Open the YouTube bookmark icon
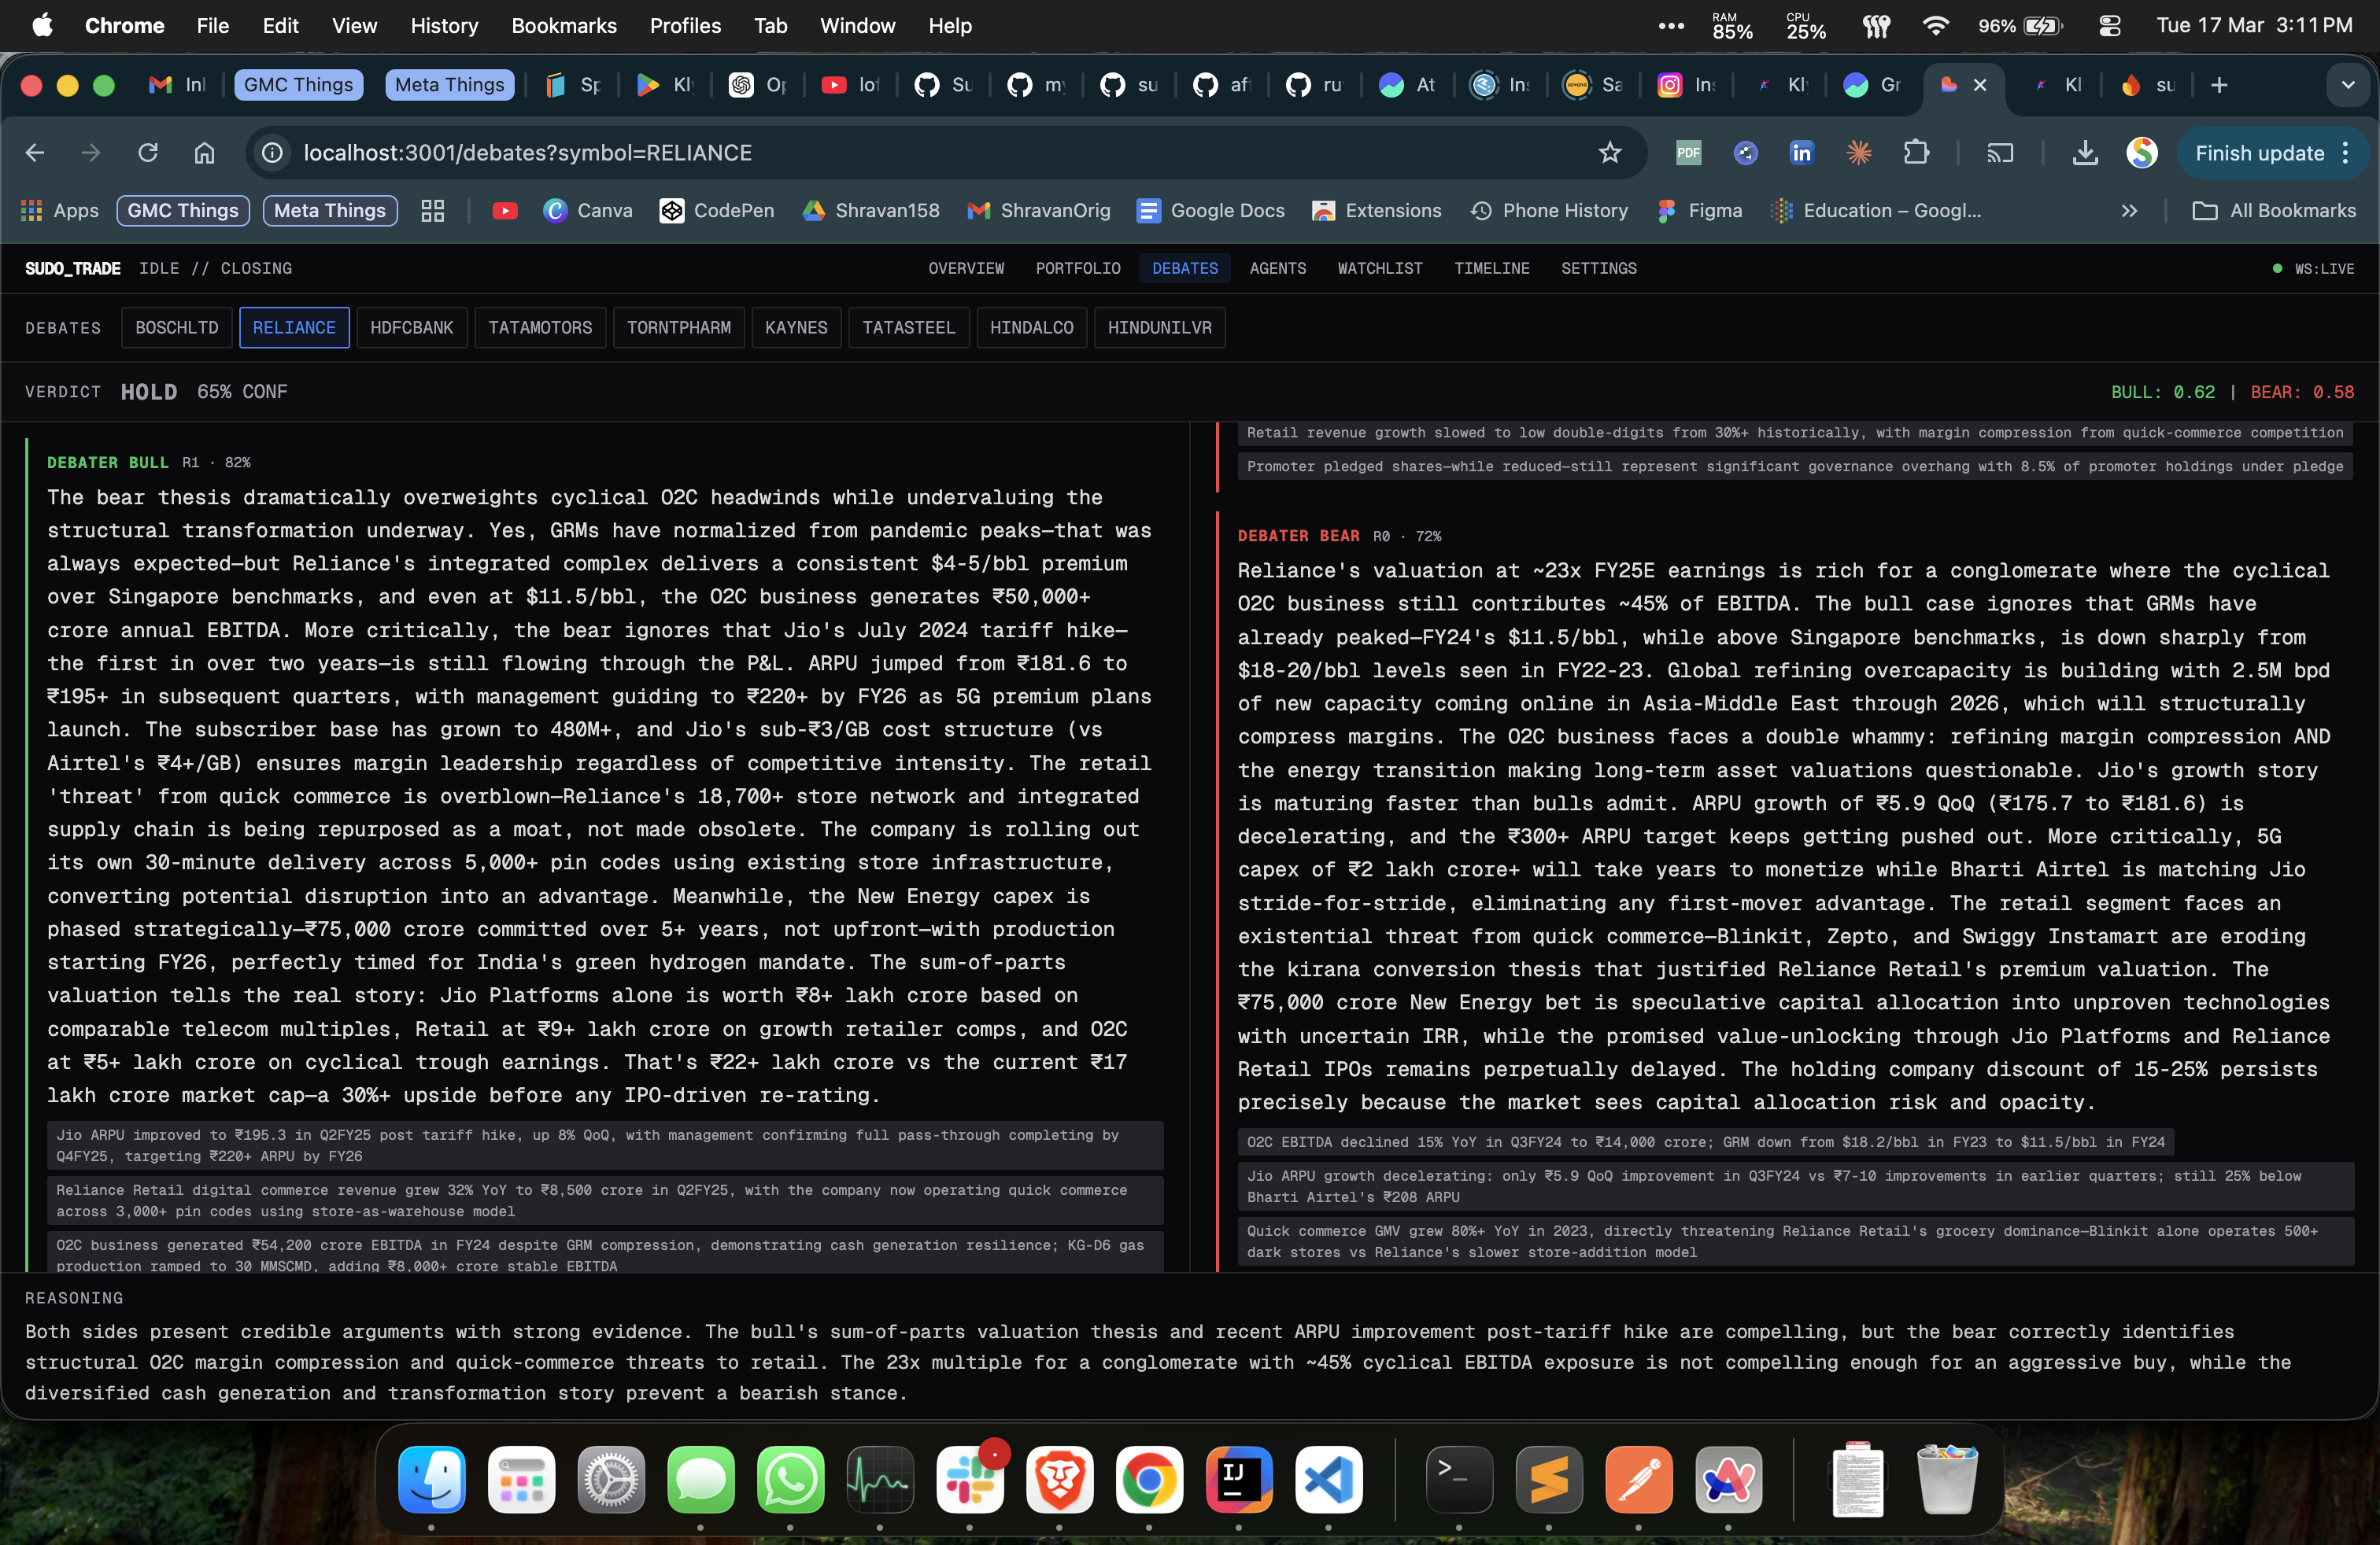 [505, 211]
